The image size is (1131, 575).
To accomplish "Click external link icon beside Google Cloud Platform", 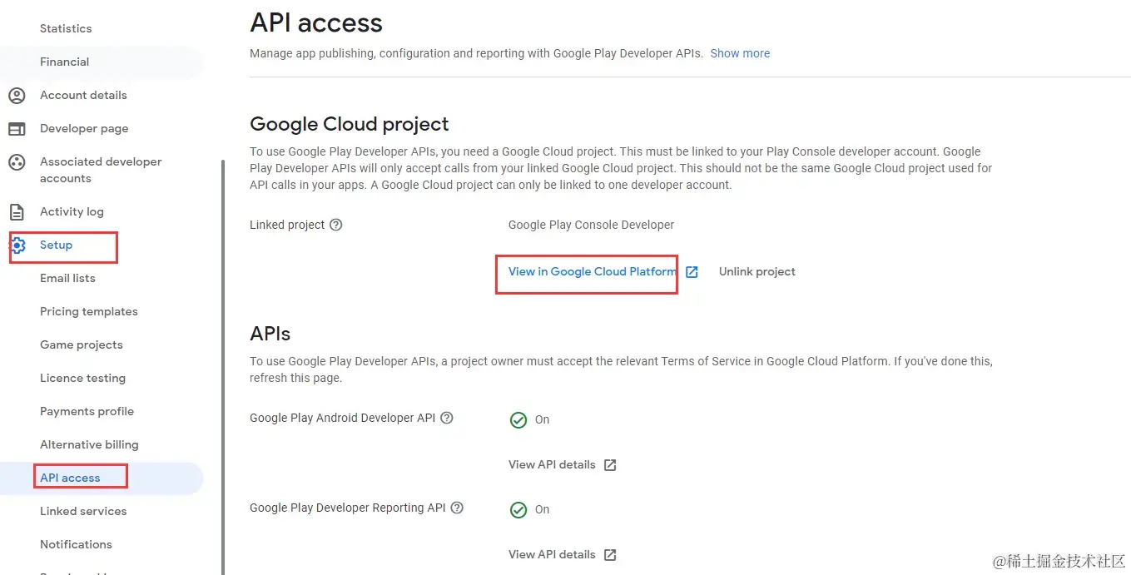I will (x=692, y=272).
